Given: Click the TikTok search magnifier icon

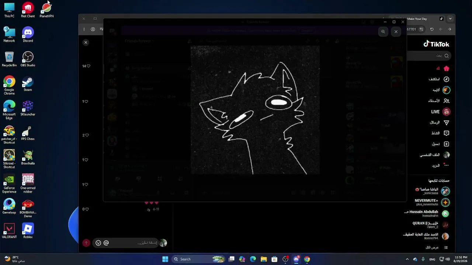Looking at the screenshot, I should 447,56.
